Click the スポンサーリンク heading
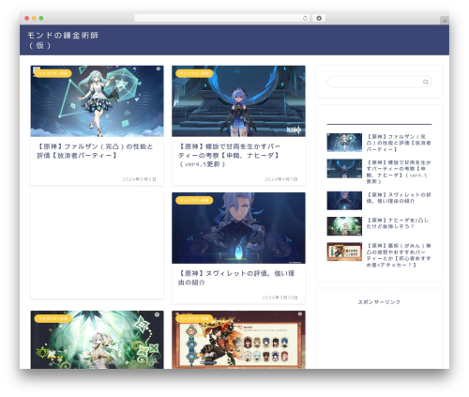 (379, 302)
